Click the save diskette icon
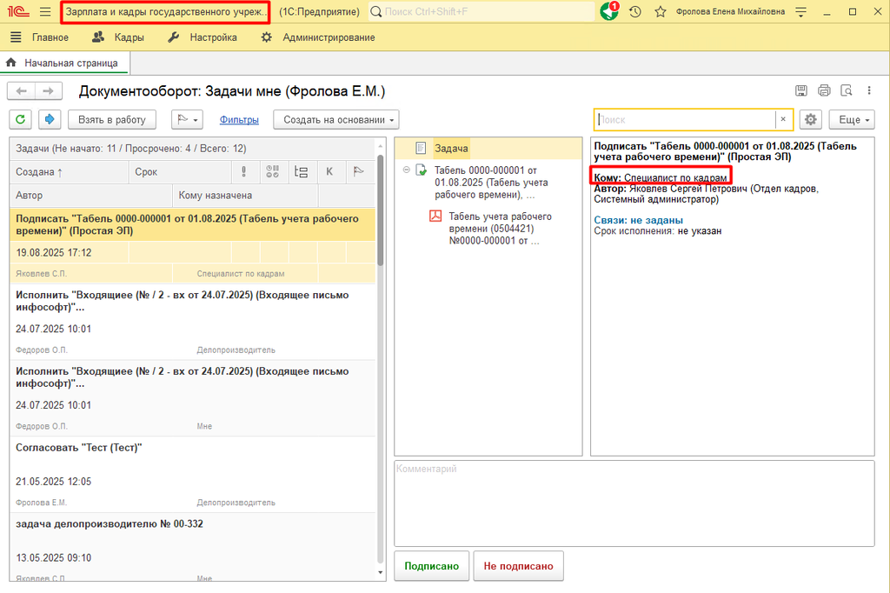Screen dimensions: 890x593 (x=802, y=91)
